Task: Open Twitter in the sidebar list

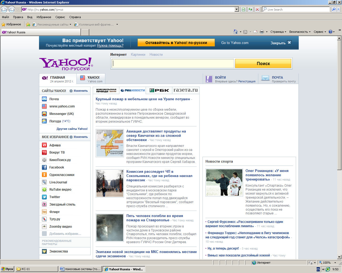Action: point(55,197)
